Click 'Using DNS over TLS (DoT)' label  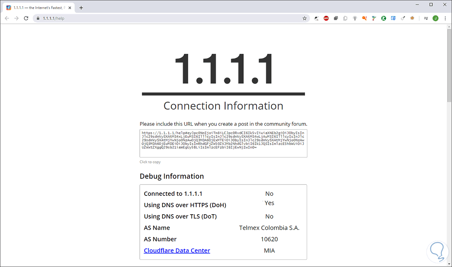point(180,217)
